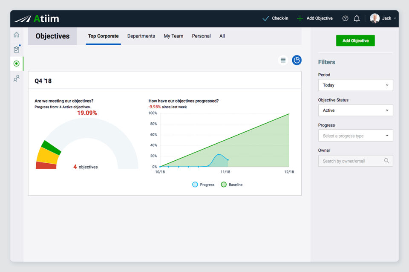Click the green Add Objective button
Image resolution: width=409 pixels, height=272 pixels.
pos(355,41)
